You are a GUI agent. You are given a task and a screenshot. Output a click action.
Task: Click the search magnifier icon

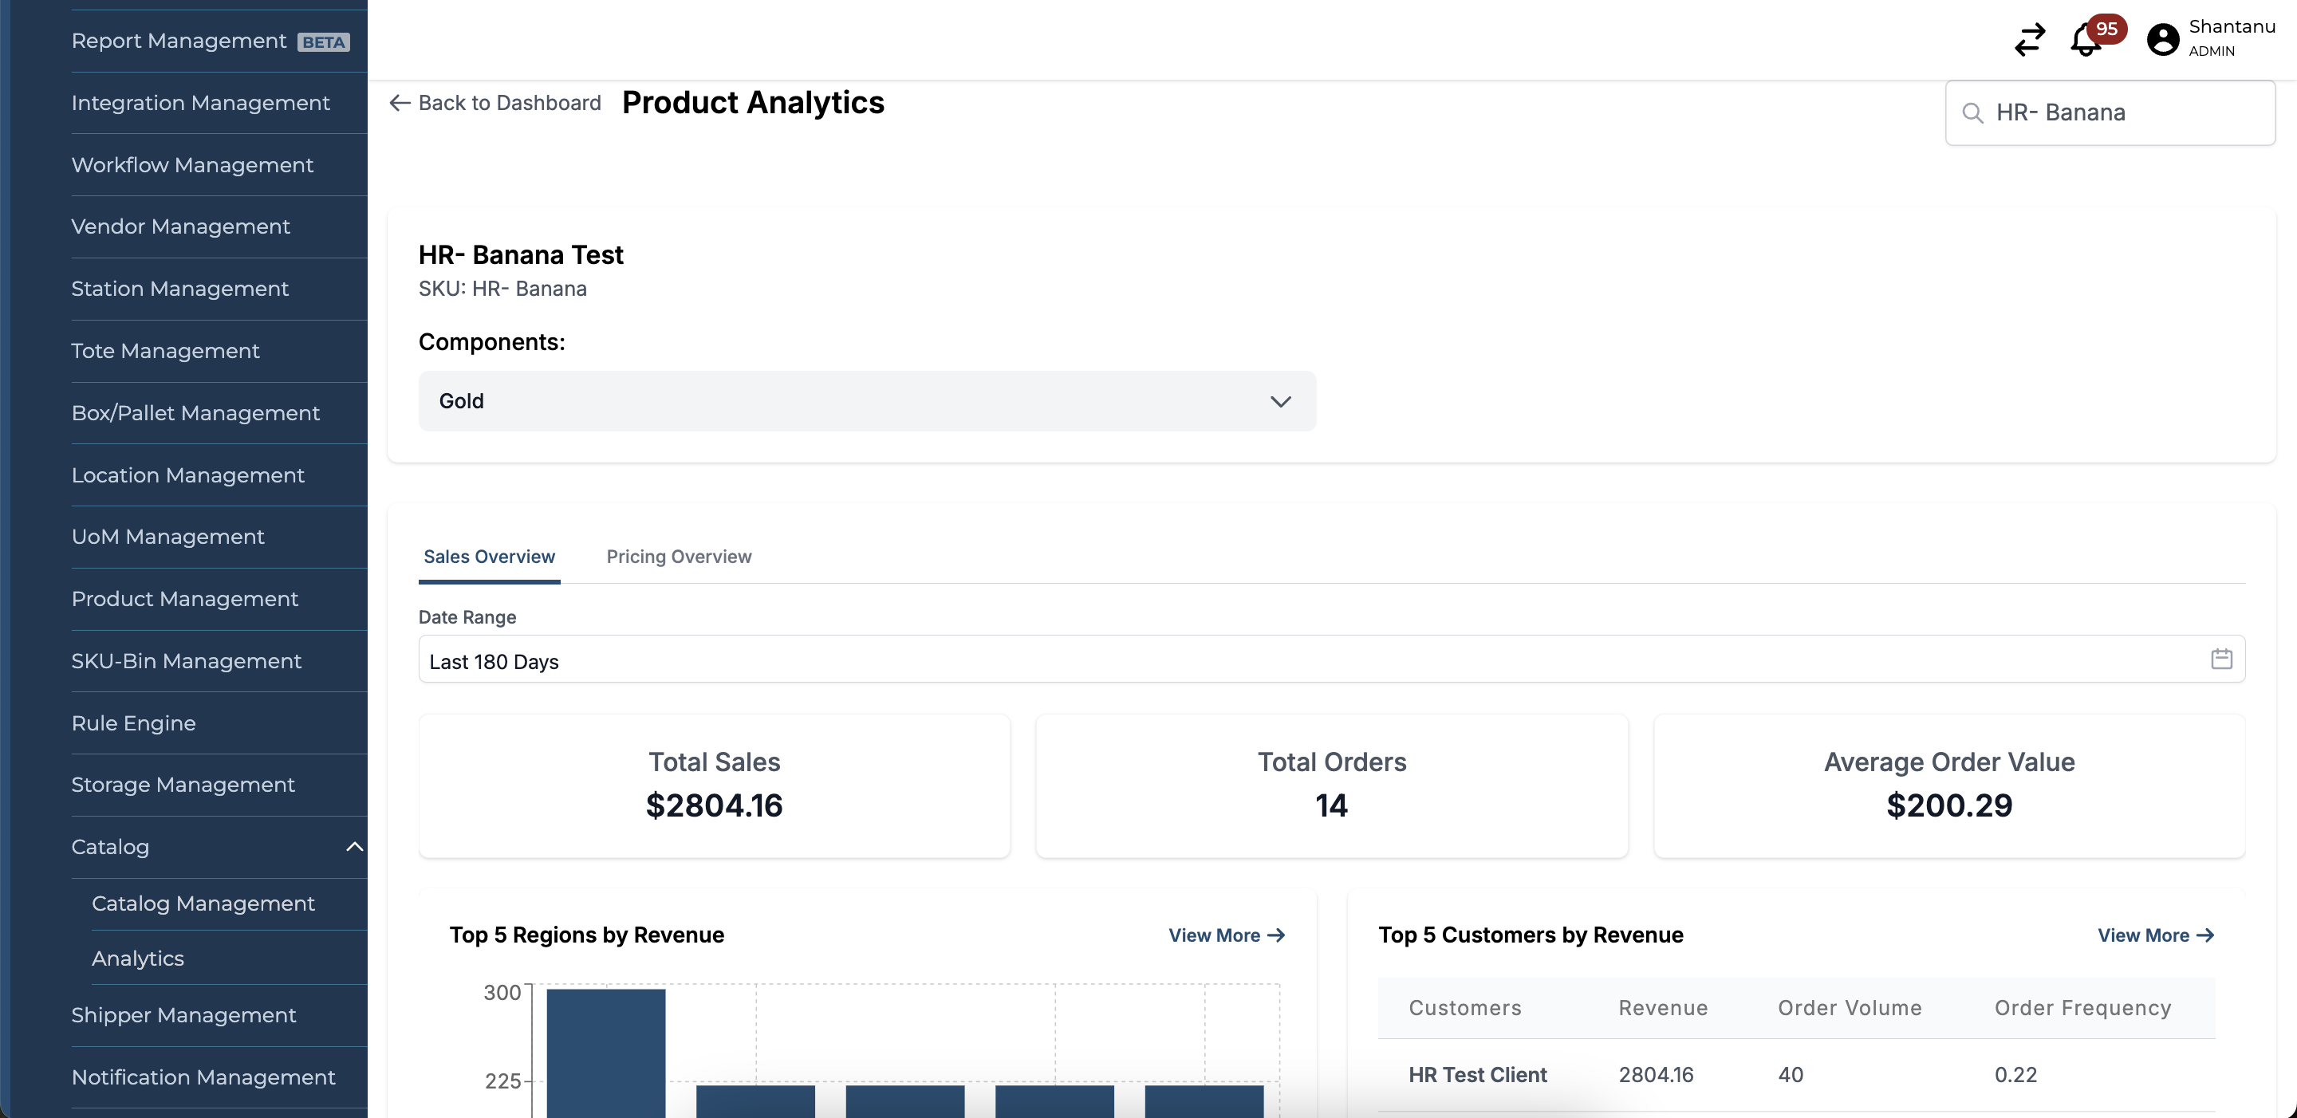click(1972, 113)
